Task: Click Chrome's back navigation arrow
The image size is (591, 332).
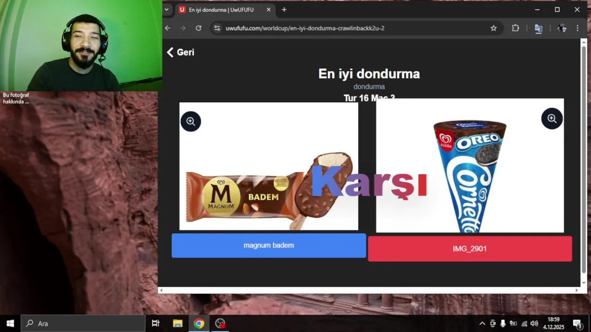Action: click(x=168, y=28)
